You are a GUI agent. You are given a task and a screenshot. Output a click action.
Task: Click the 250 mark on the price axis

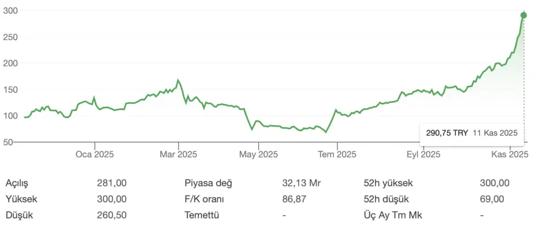(x=10, y=37)
